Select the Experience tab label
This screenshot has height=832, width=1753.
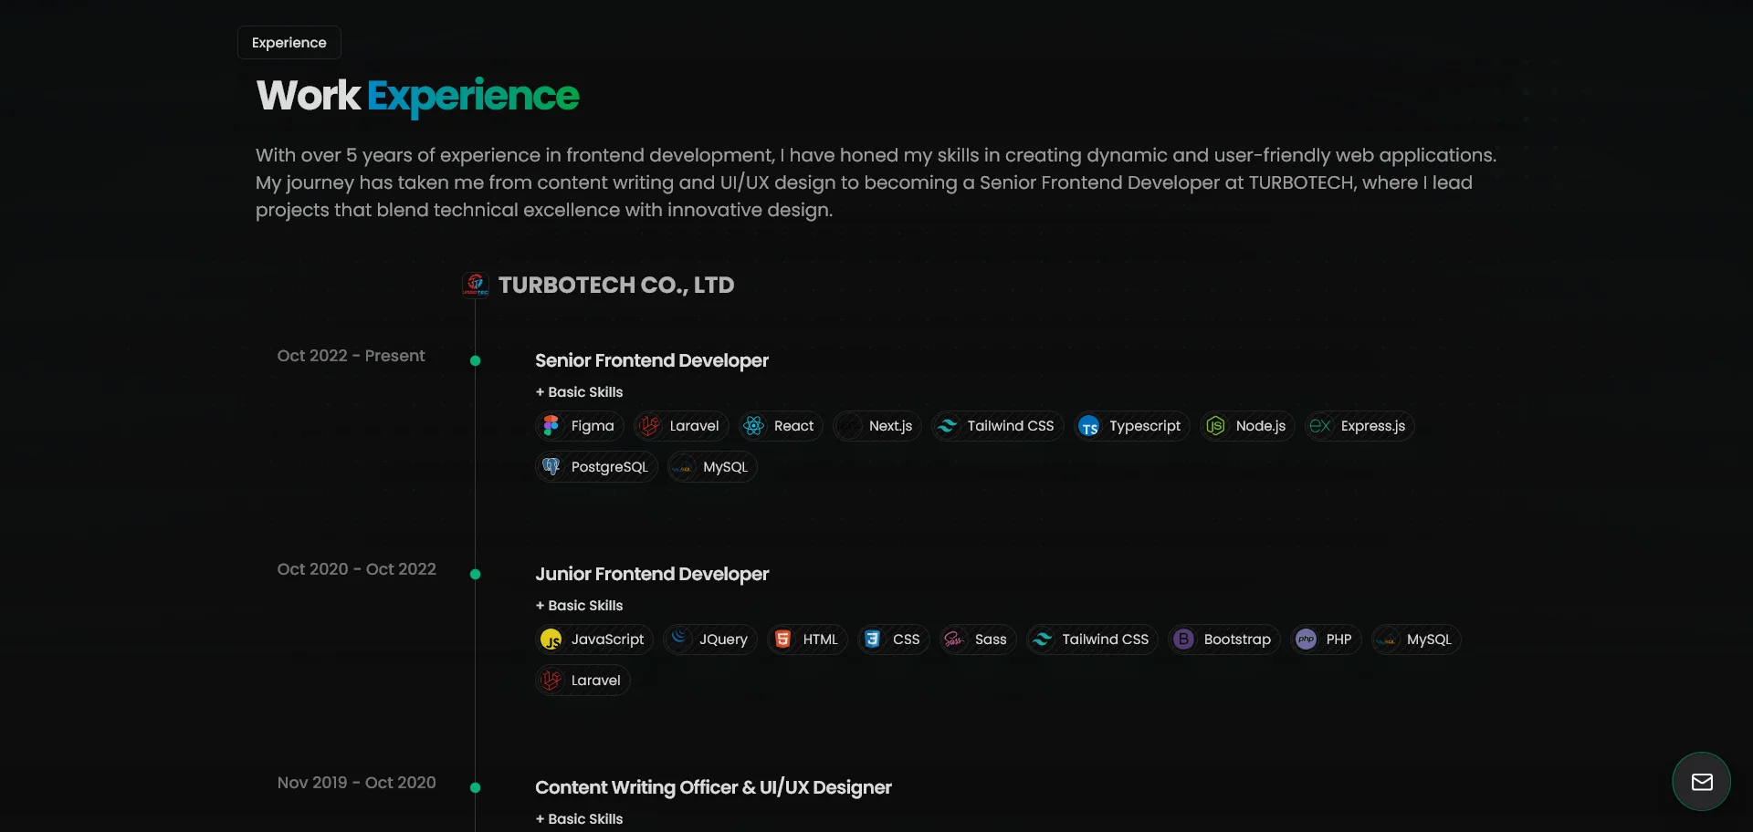pos(288,42)
